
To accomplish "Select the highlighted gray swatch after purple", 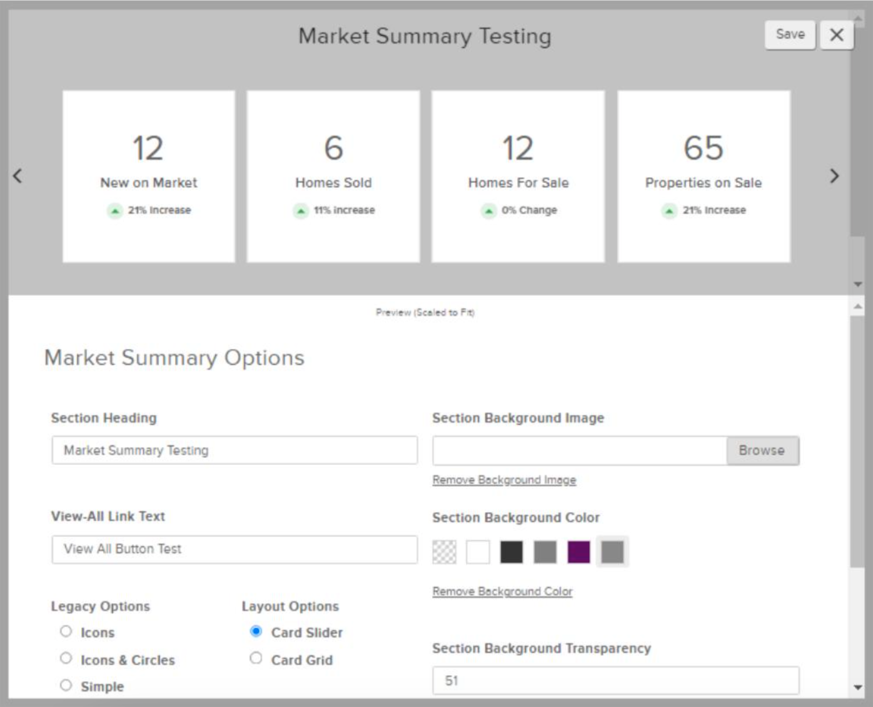I will click(x=612, y=552).
